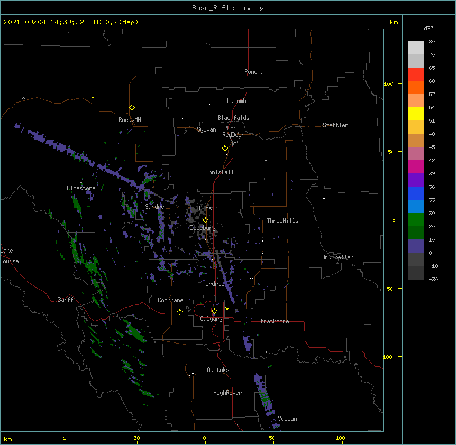Select the Lake Louise label
The height and width of the screenshot is (445, 456).
pyautogui.click(x=9, y=256)
